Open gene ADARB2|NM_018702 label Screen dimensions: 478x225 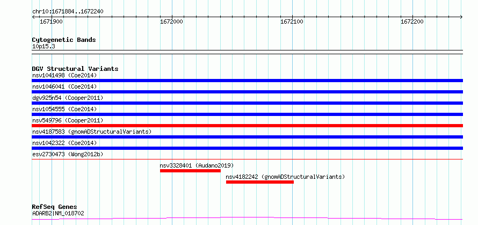(58, 213)
